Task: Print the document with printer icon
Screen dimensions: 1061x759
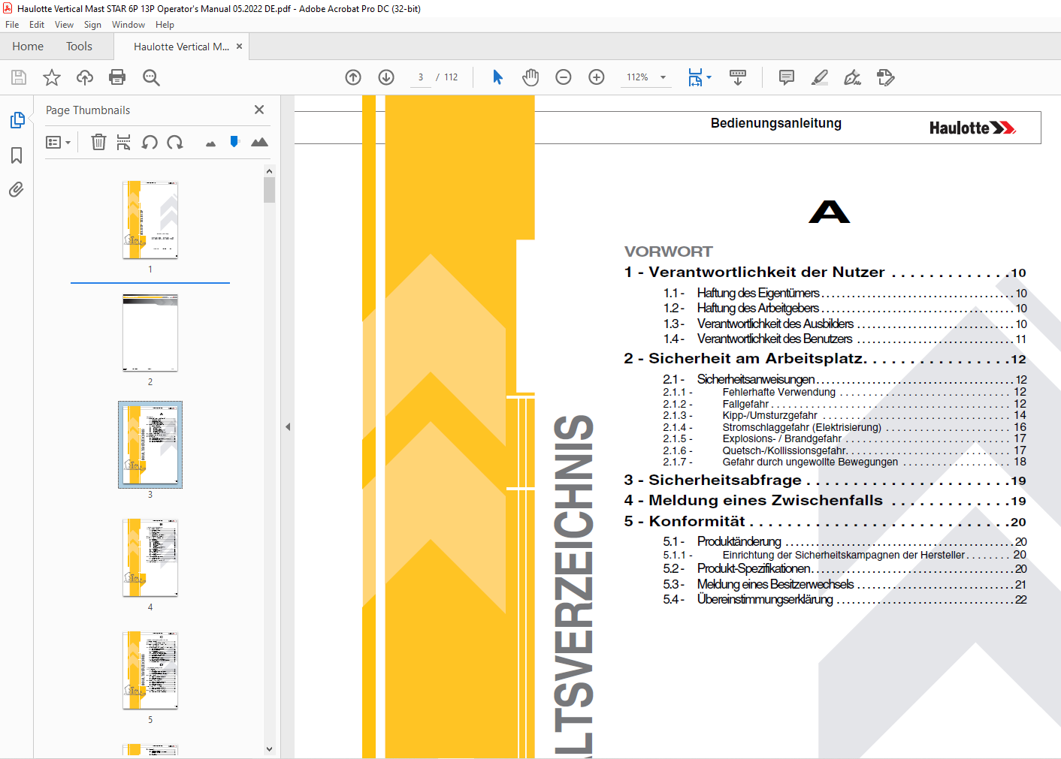Action: pyautogui.click(x=117, y=77)
